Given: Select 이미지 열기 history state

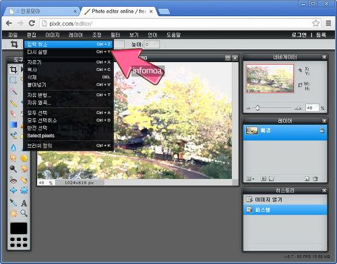Looking at the screenshot, I should [285, 199].
